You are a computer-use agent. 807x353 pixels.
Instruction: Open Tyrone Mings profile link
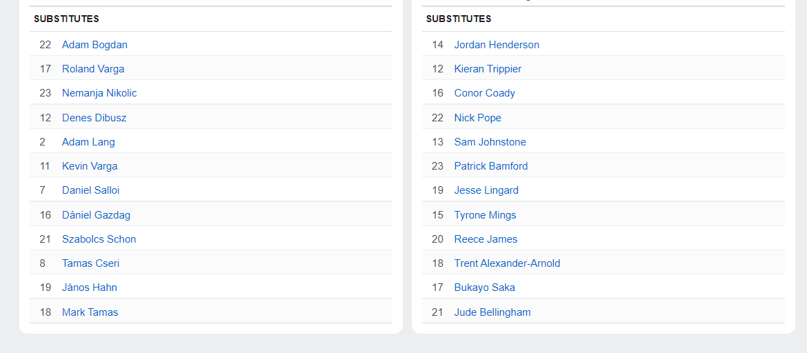(485, 215)
